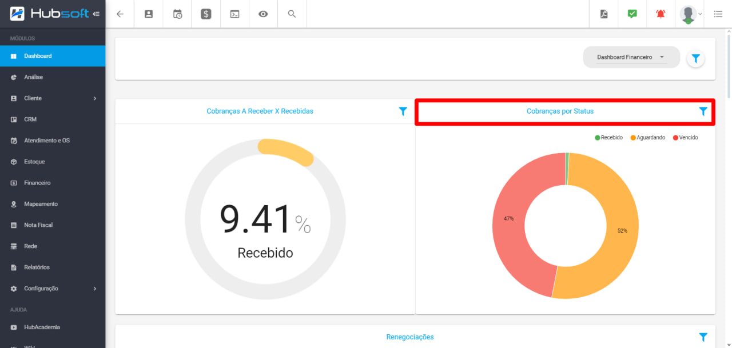Viewport: 732px width, 348px height.
Task: Open Atendimento e OS module
Action: click(53, 141)
